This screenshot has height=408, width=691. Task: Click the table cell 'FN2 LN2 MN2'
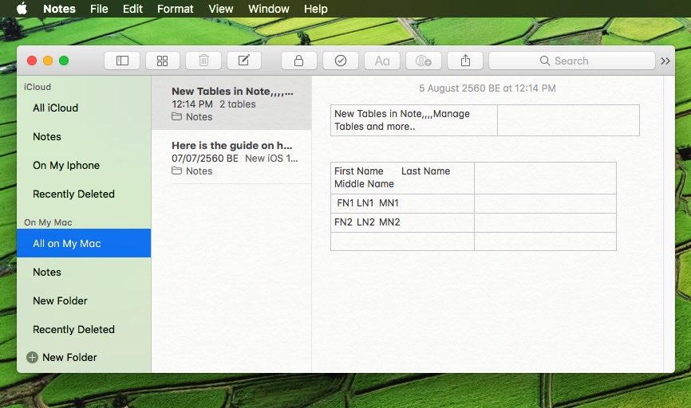click(402, 222)
